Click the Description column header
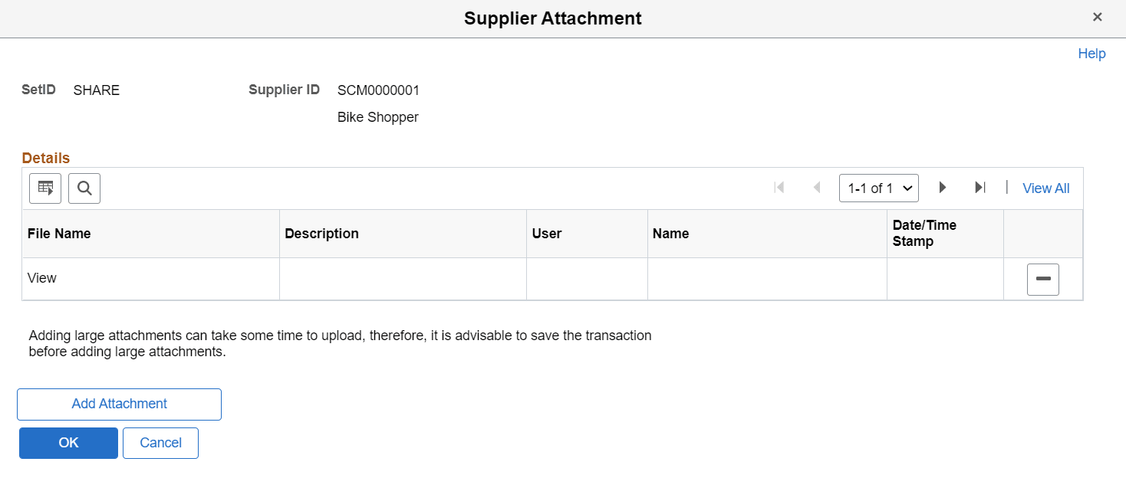Screen dimensions: 1126x501 tap(321, 233)
